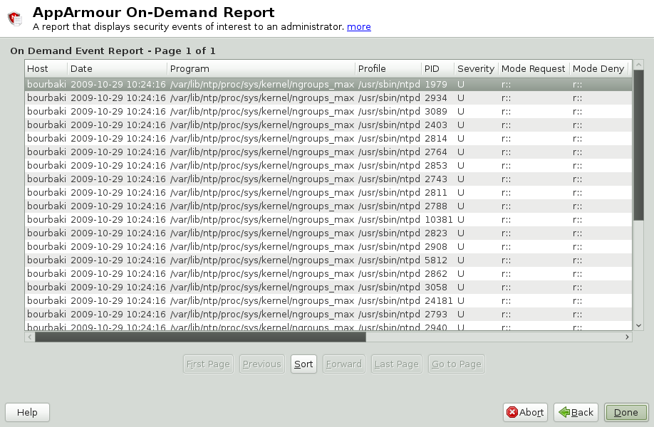Viewport: 654px width, 427px height.
Task: Open the 'more' link in the description
Action: pyautogui.click(x=358, y=26)
